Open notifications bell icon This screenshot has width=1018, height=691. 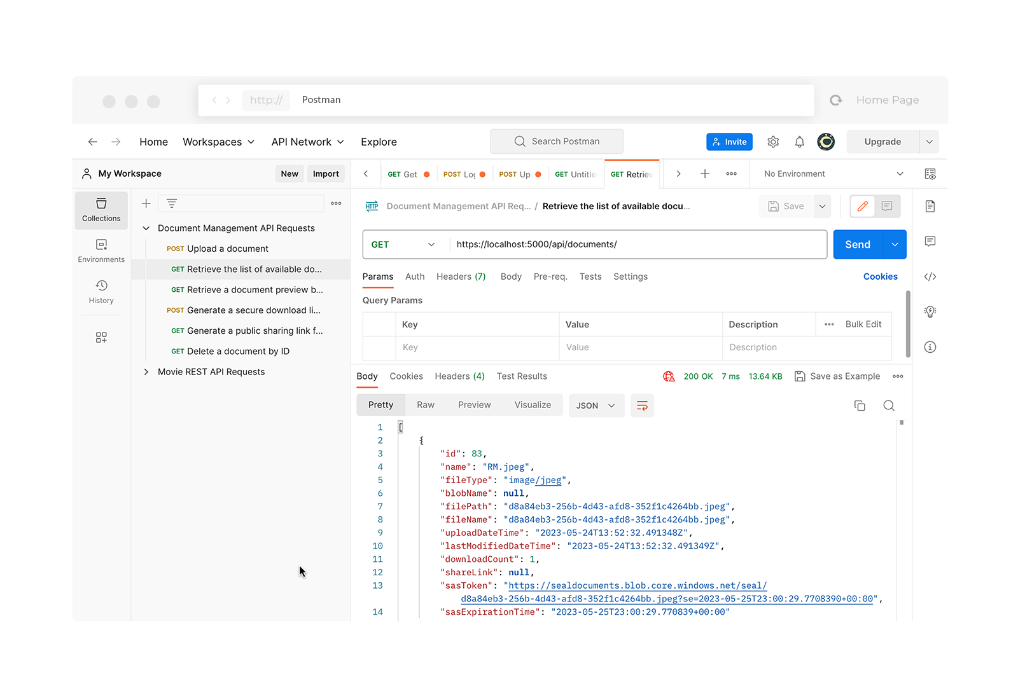[800, 142]
